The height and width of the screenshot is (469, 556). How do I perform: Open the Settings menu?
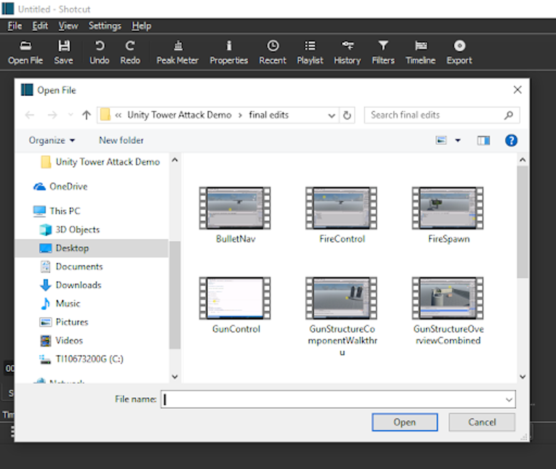pos(105,26)
